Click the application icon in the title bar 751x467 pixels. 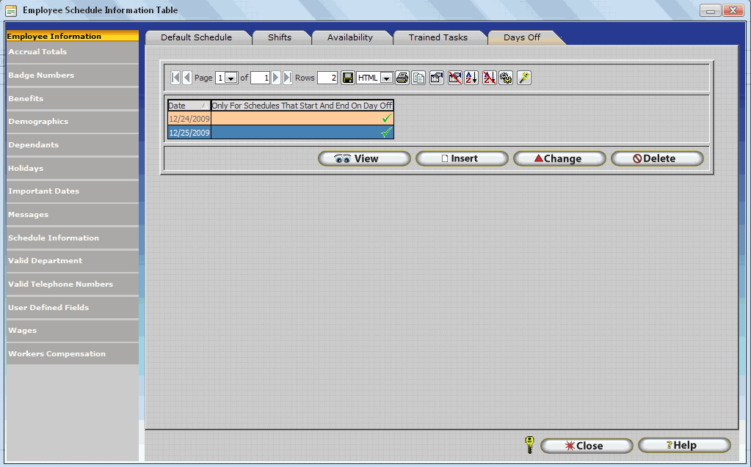click(x=11, y=10)
